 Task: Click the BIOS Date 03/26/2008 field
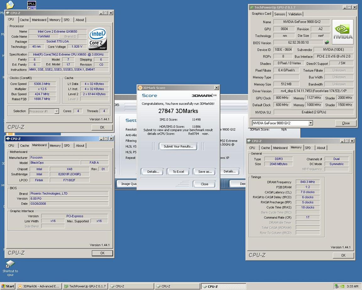[x=69, y=204]
